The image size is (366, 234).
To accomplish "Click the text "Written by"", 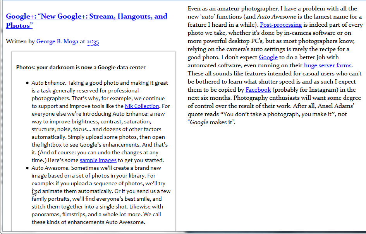I will (20, 41).
